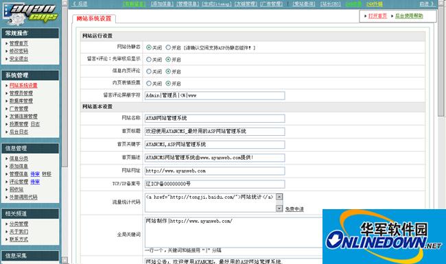Image resolution: width=446 pixels, height=264 pixels.
Task: Click 安全退出 in sidebar
Action: [x=19, y=58]
